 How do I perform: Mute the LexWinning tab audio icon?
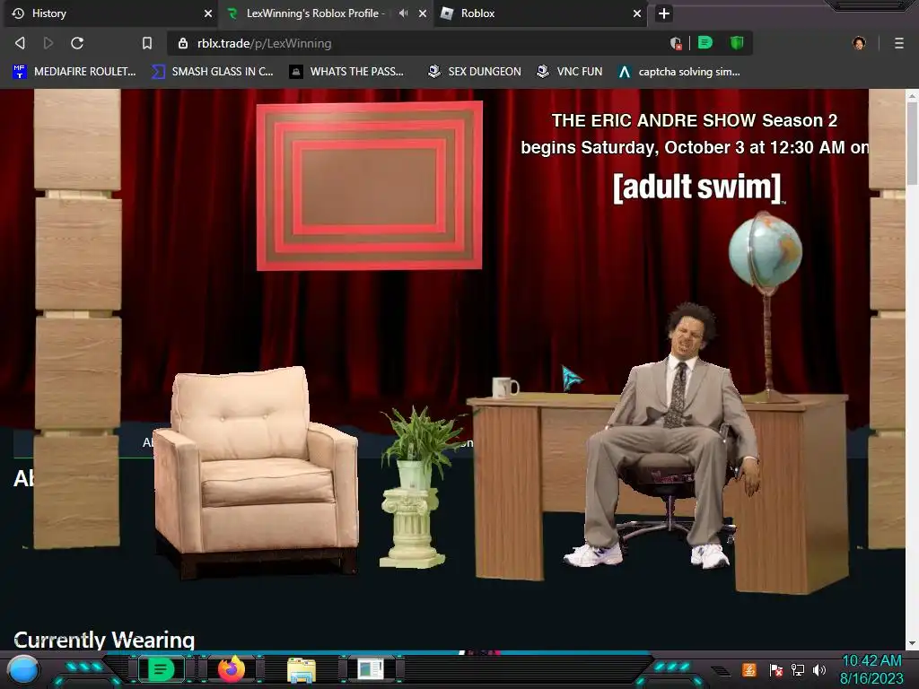pos(403,13)
